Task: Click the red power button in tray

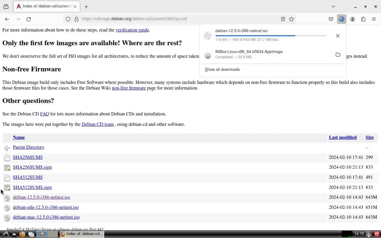Action: (x=377, y=234)
